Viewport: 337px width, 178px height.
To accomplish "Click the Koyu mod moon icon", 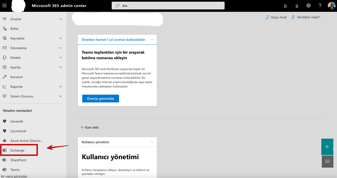I will (x=267, y=17).
